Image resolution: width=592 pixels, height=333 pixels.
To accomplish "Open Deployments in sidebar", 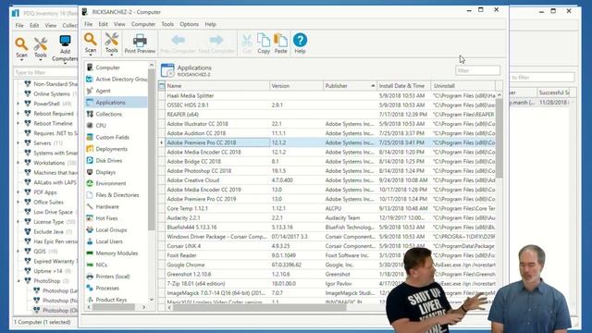I will (x=111, y=149).
